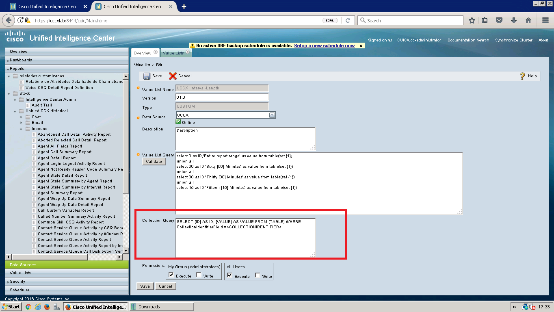Open the Reports section in left navigation

(67, 69)
